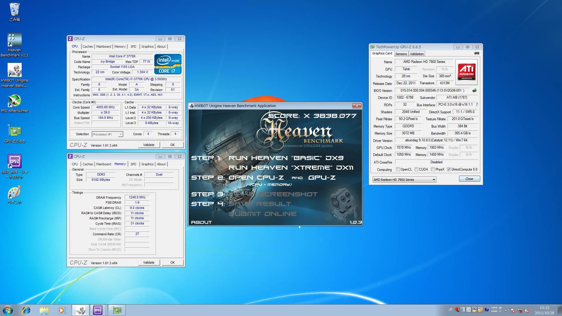Switch to Caches tab in top CPU-Z window
This screenshot has width=562, height=316.
click(x=88, y=47)
